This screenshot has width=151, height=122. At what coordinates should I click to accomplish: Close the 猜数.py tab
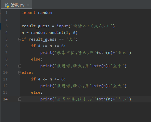(28, 5)
